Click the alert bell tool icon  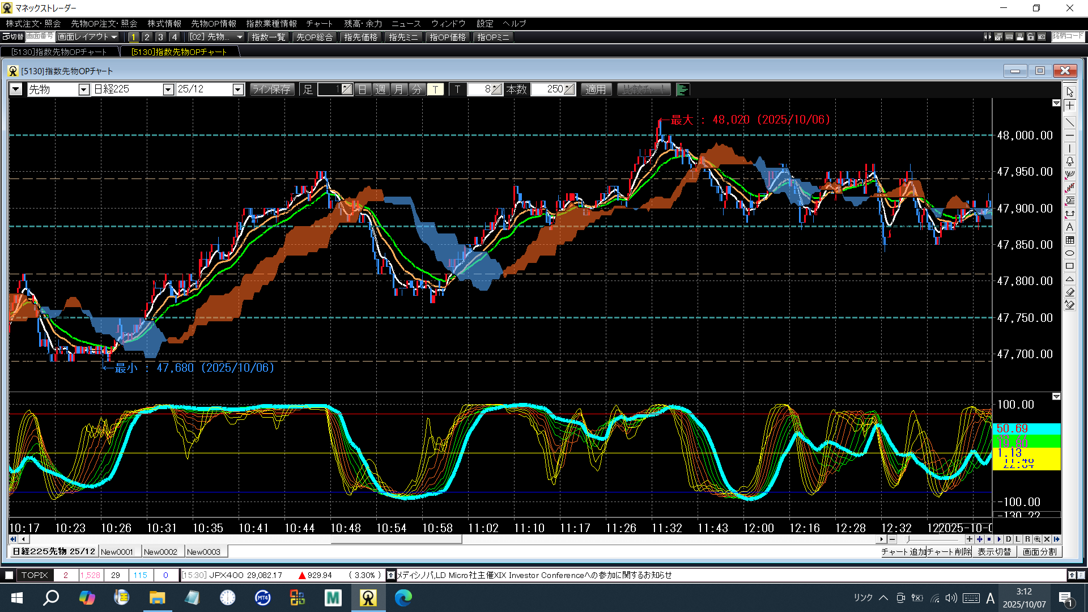(x=1069, y=161)
